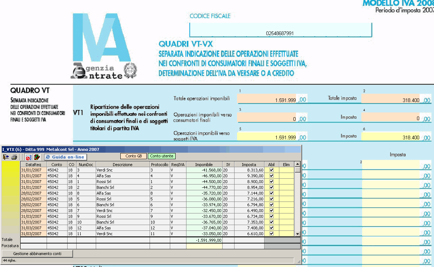
Task: Click Imposta cell 8.954,00
Action: point(249,187)
